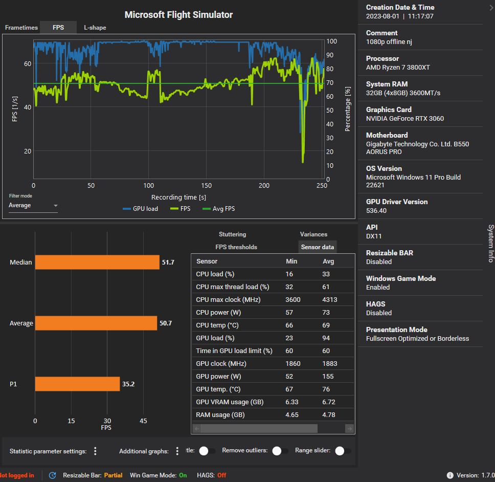This screenshot has height=482, width=495.
Task: Enable the Remove outliers switch
Action: (280, 451)
